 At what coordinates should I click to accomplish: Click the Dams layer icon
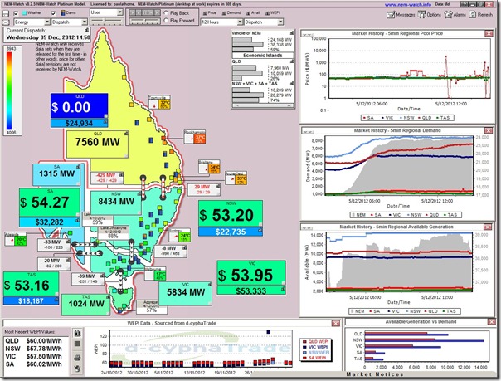pyautogui.click(x=63, y=12)
